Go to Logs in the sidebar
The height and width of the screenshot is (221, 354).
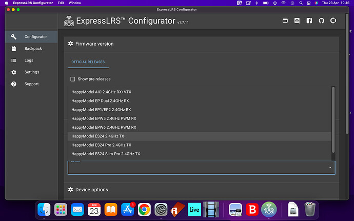[x=29, y=61]
